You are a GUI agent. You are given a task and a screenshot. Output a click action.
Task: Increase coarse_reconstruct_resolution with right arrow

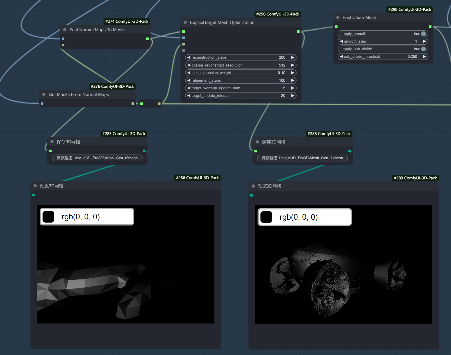point(293,65)
